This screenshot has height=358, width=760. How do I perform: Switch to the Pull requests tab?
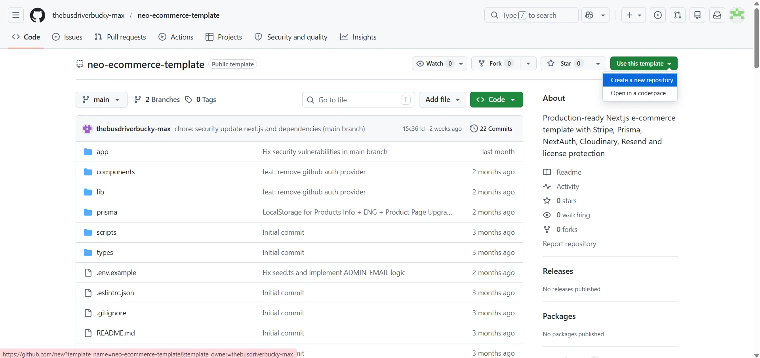click(120, 37)
